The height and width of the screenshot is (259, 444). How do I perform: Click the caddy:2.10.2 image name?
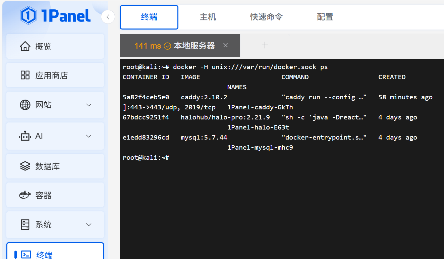click(204, 97)
